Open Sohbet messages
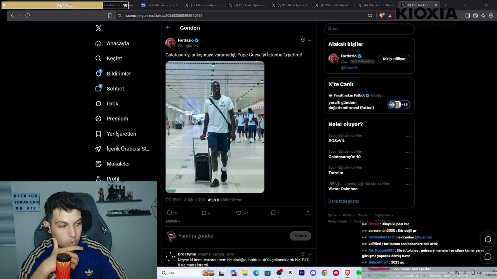Image resolution: width=497 pixels, height=279 pixels. click(x=109, y=89)
